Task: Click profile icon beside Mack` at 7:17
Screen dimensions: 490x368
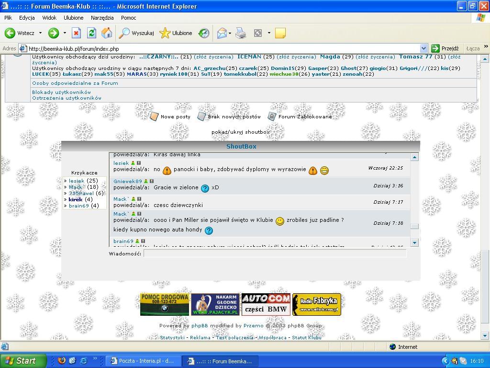Action: (134, 199)
